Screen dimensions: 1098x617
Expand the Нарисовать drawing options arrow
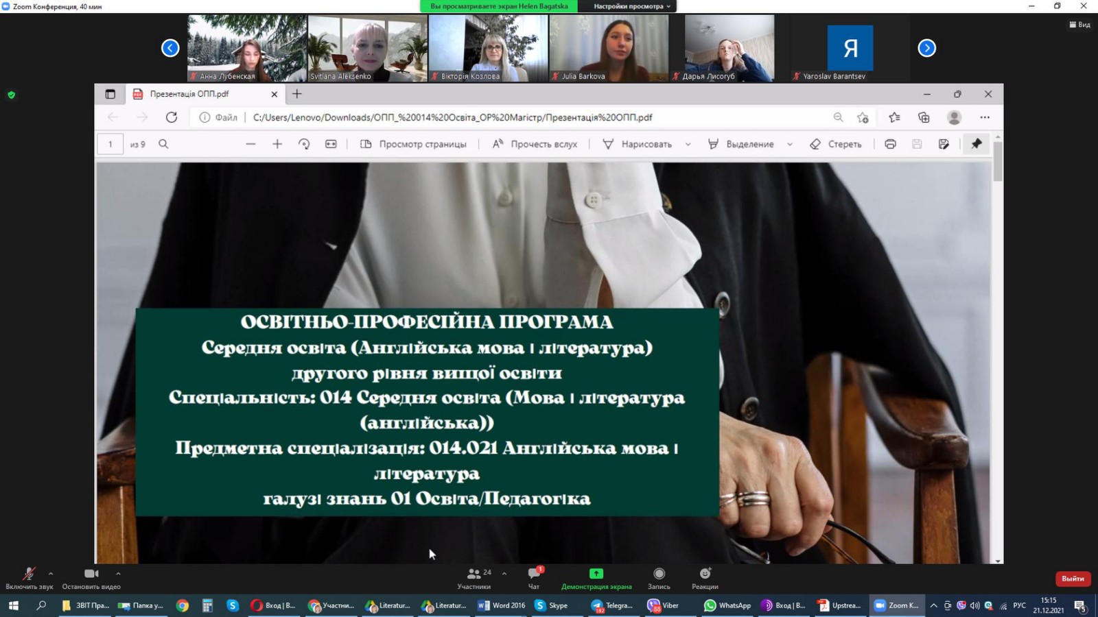pyautogui.click(x=688, y=145)
